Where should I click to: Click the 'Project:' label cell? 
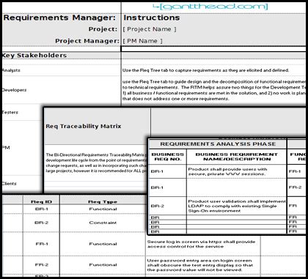pyautogui.click(x=62, y=29)
